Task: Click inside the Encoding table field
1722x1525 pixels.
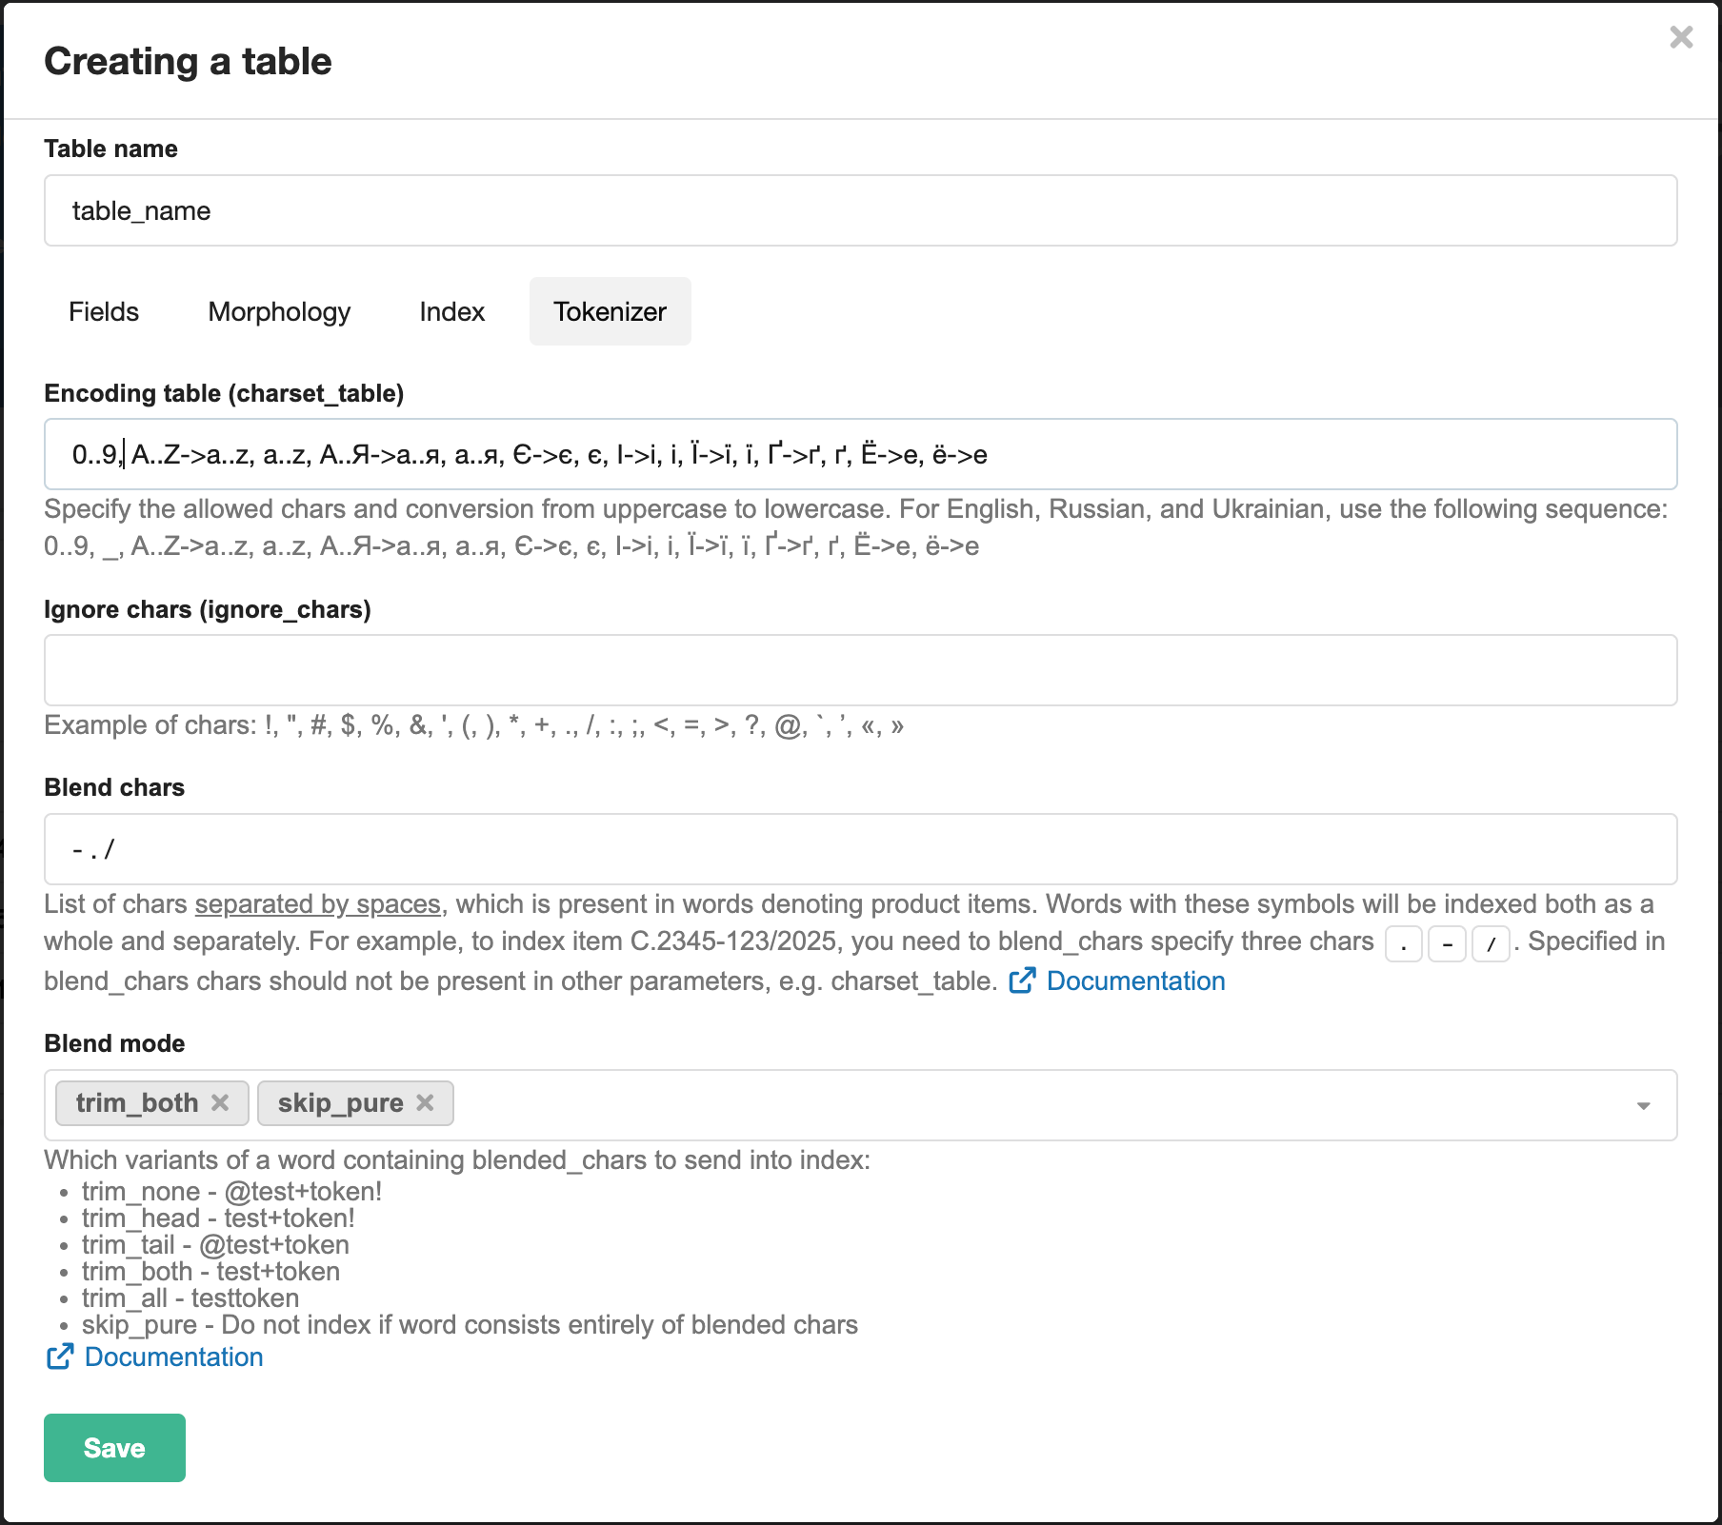Action: (857, 454)
